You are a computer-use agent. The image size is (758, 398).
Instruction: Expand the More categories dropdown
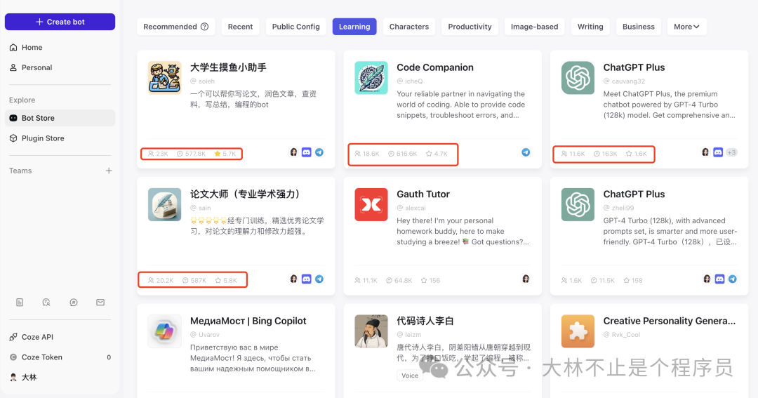(687, 27)
